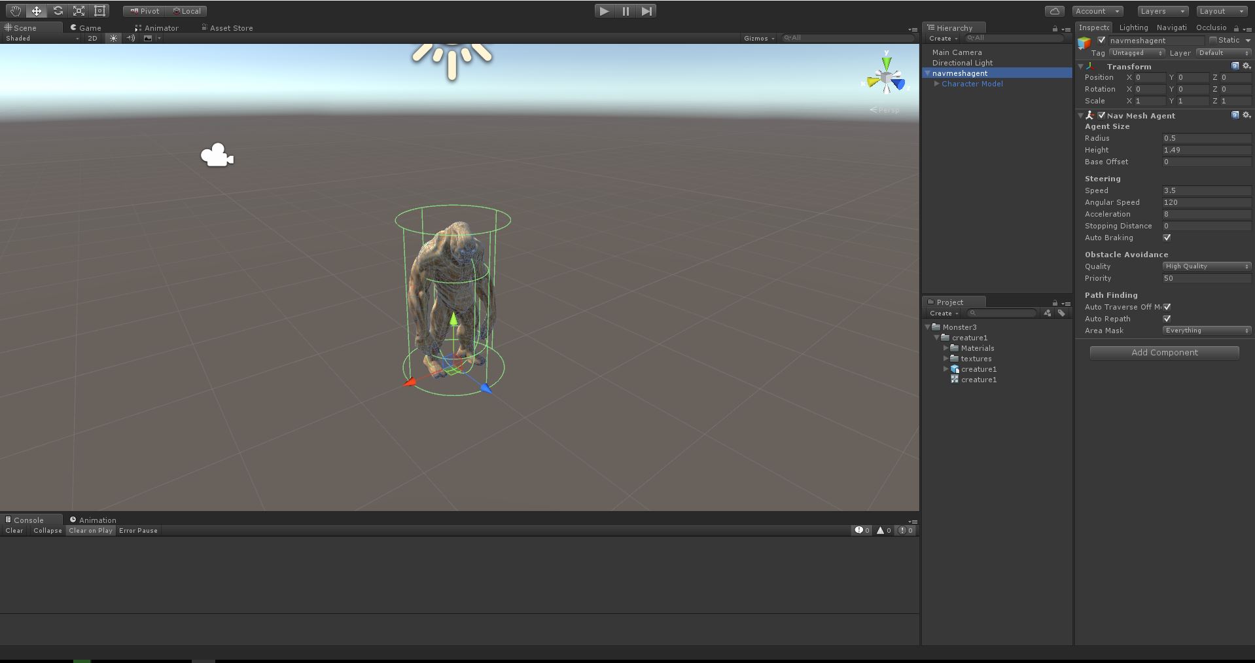1255x663 pixels.
Task: Disable Nav Mesh Agent component checkbox
Action: [1102, 115]
